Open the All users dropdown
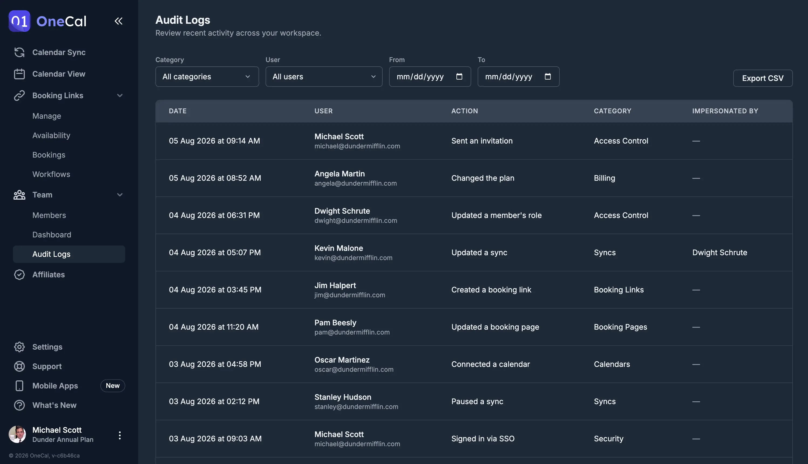Image resolution: width=808 pixels, height=464 pixels. 324,77
